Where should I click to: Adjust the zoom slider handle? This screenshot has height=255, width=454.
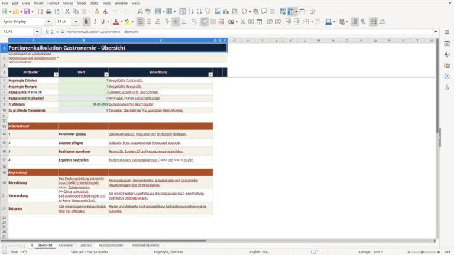pyautogui.click(x=422, y=252)
